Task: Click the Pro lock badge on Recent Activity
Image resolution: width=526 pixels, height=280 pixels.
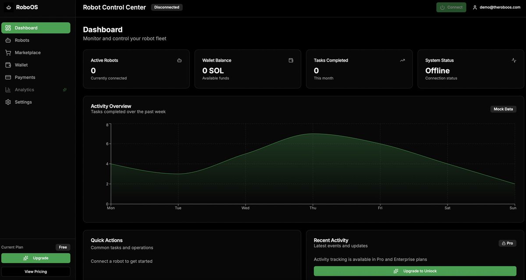Action: point(507,243)
